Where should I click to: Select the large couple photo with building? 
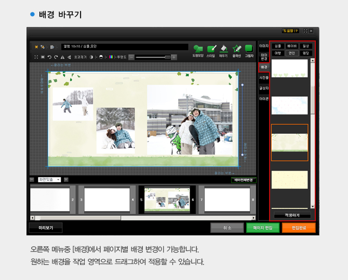click(190, 120)
